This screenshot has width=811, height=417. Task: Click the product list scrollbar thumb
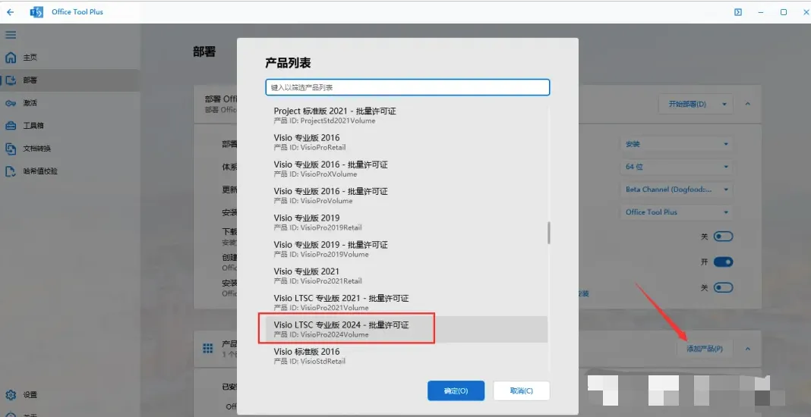(x=549, y=233)
